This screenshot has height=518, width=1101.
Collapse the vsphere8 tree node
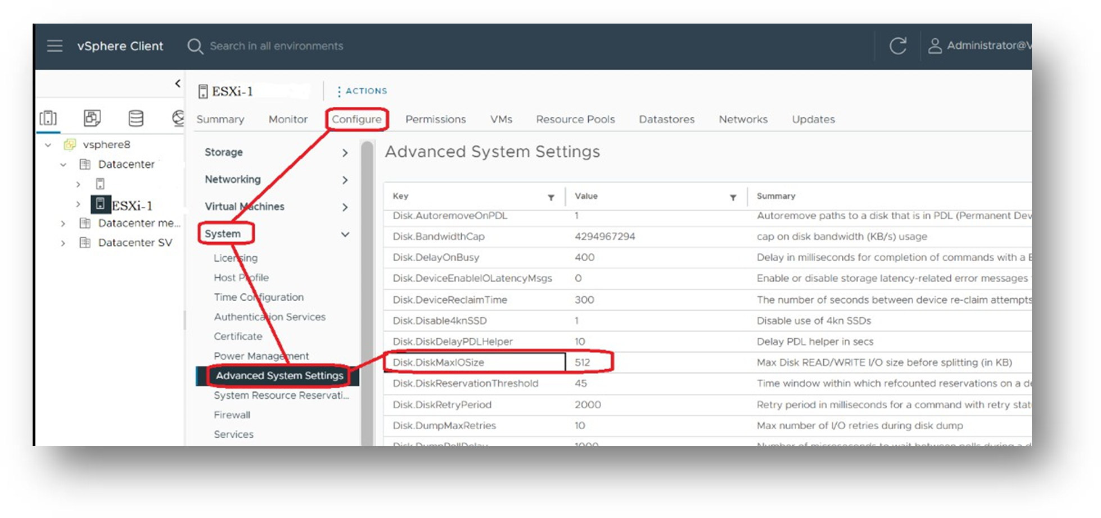48,145
